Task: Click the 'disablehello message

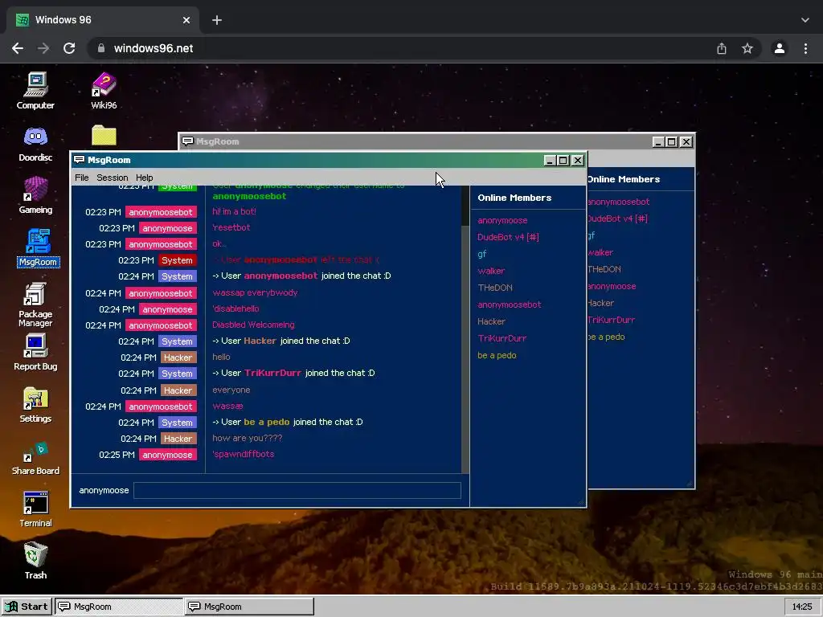Action: click(x=235, y=308)
